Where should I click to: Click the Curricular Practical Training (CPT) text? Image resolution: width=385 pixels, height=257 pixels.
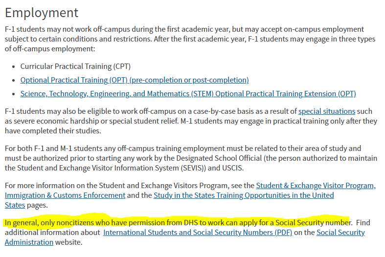coord(75,66)
